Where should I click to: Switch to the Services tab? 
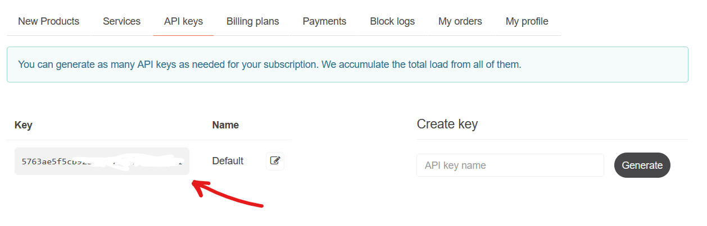[x=121, y=21]
